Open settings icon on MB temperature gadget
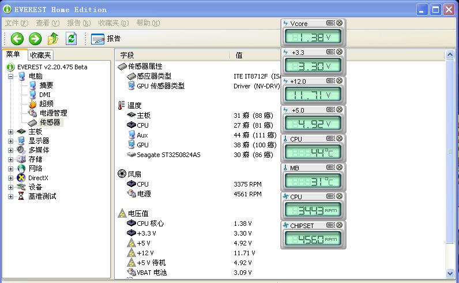The image size is (459, 283). coord(330,167)
